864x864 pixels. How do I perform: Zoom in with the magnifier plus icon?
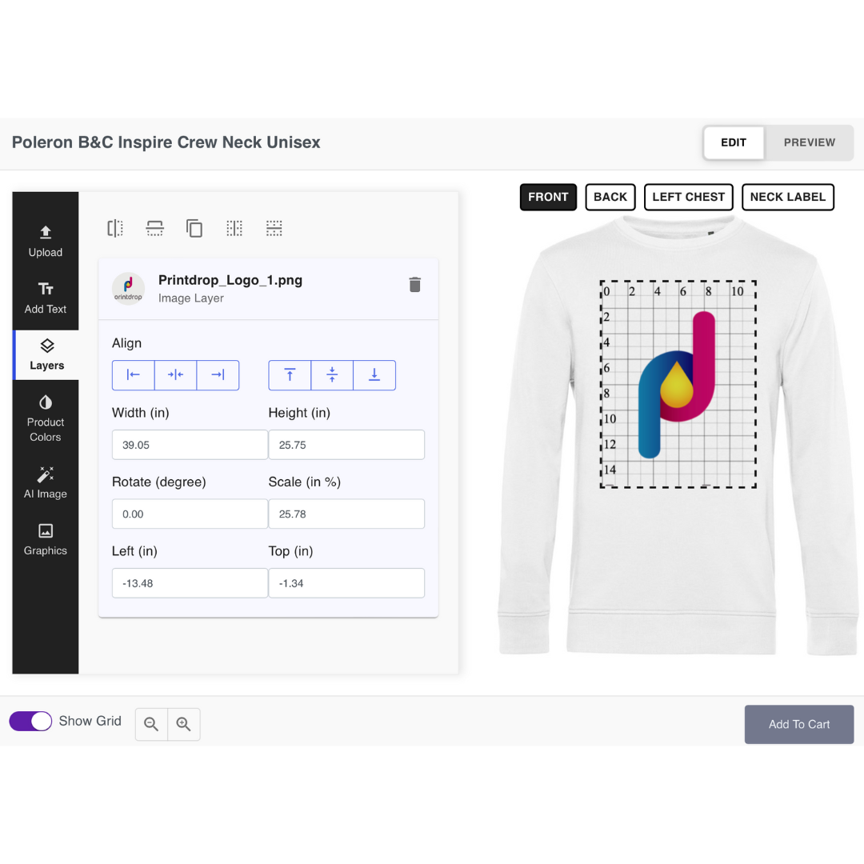[x=183, y=724]
